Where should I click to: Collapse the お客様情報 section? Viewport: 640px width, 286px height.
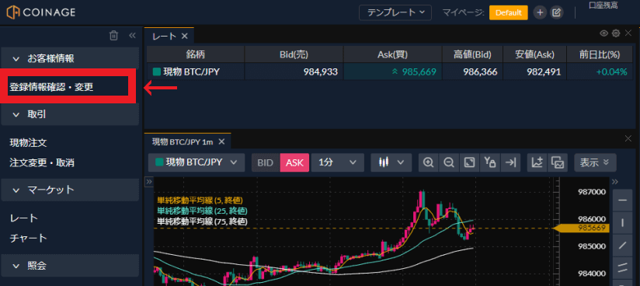[x=70, y=58]
